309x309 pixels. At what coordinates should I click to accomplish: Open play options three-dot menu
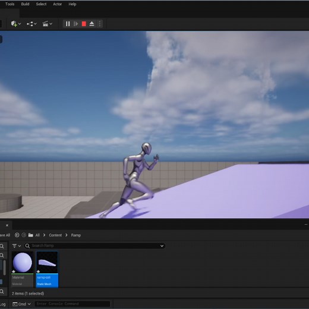[x=100, y=24]
